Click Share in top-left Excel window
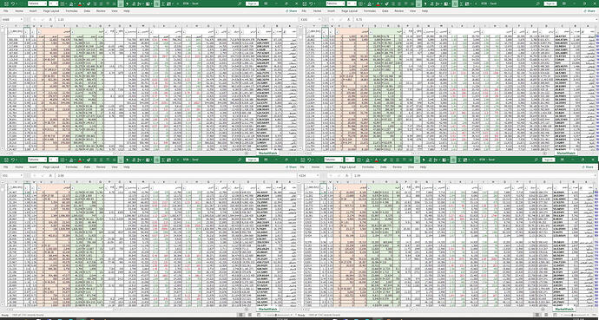This screenshot has width=599, height=320. [293, 11]
